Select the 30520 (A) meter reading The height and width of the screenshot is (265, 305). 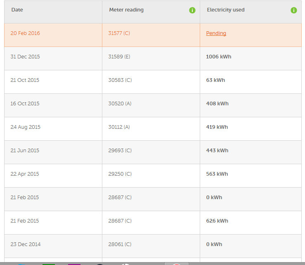(x=120, y=104)
